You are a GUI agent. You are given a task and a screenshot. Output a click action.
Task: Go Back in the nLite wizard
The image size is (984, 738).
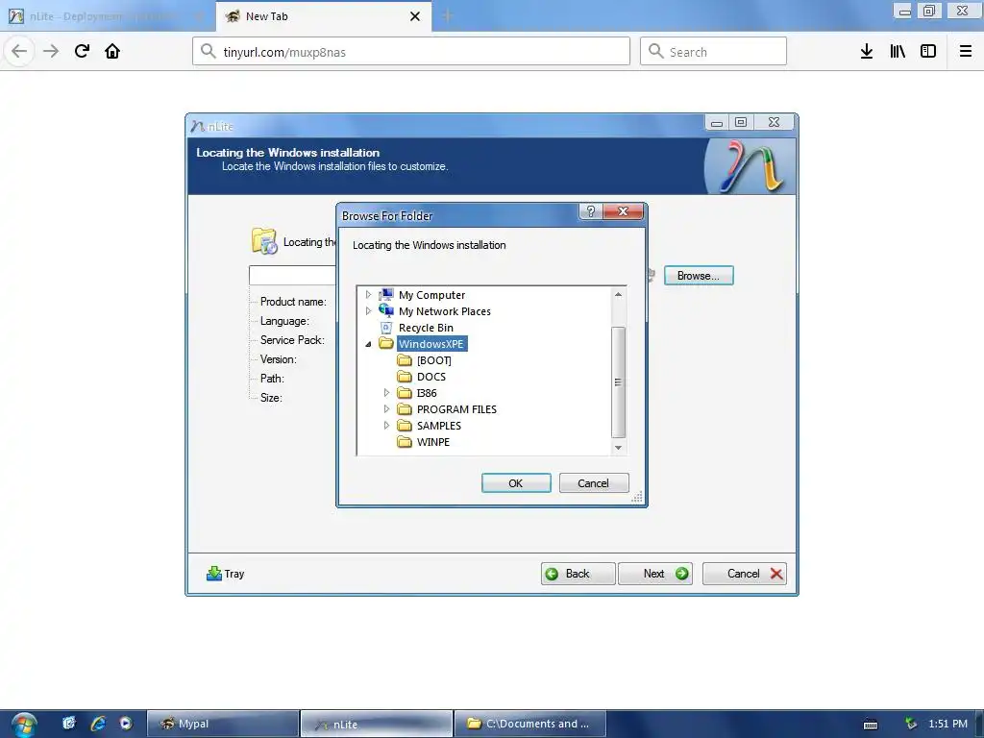[x=578, y=573]
